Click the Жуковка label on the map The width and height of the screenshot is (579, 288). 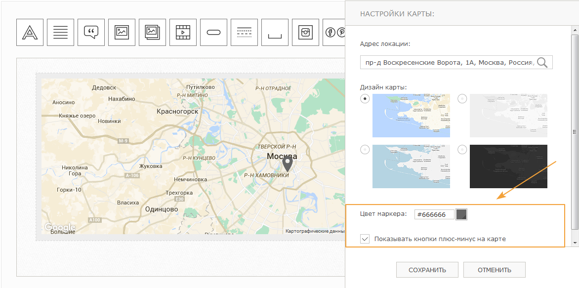point(151,166)
